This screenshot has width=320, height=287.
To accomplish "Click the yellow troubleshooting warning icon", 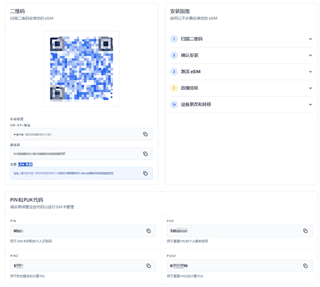I will click(174, 88).
